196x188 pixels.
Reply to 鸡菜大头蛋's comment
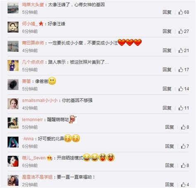167,12
